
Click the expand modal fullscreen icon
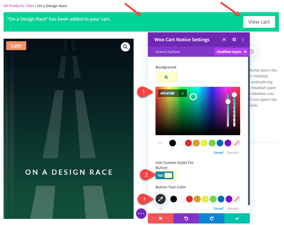224,39
